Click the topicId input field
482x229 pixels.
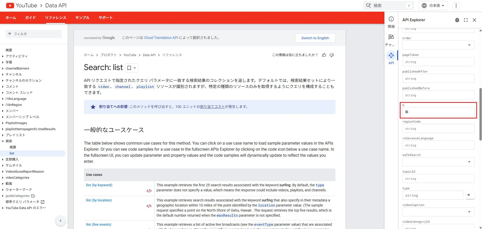(x=438, y=178)
